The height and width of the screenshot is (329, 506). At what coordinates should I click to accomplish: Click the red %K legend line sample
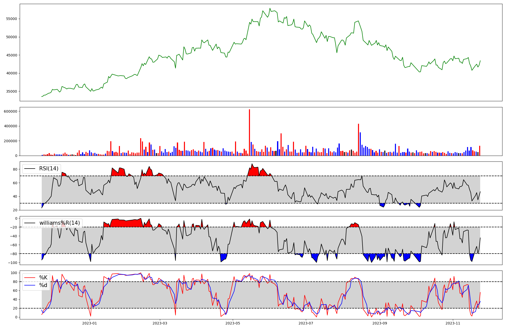[30, 278]
